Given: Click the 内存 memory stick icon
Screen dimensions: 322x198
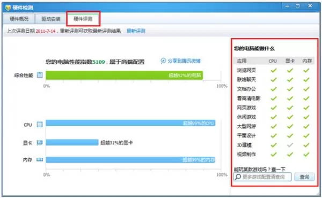Looking at the screenshot, I should tap(40, 159).
